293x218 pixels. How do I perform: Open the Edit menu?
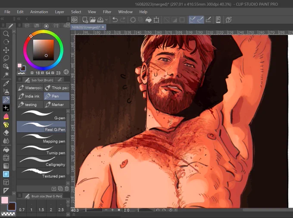coord(20,12)
